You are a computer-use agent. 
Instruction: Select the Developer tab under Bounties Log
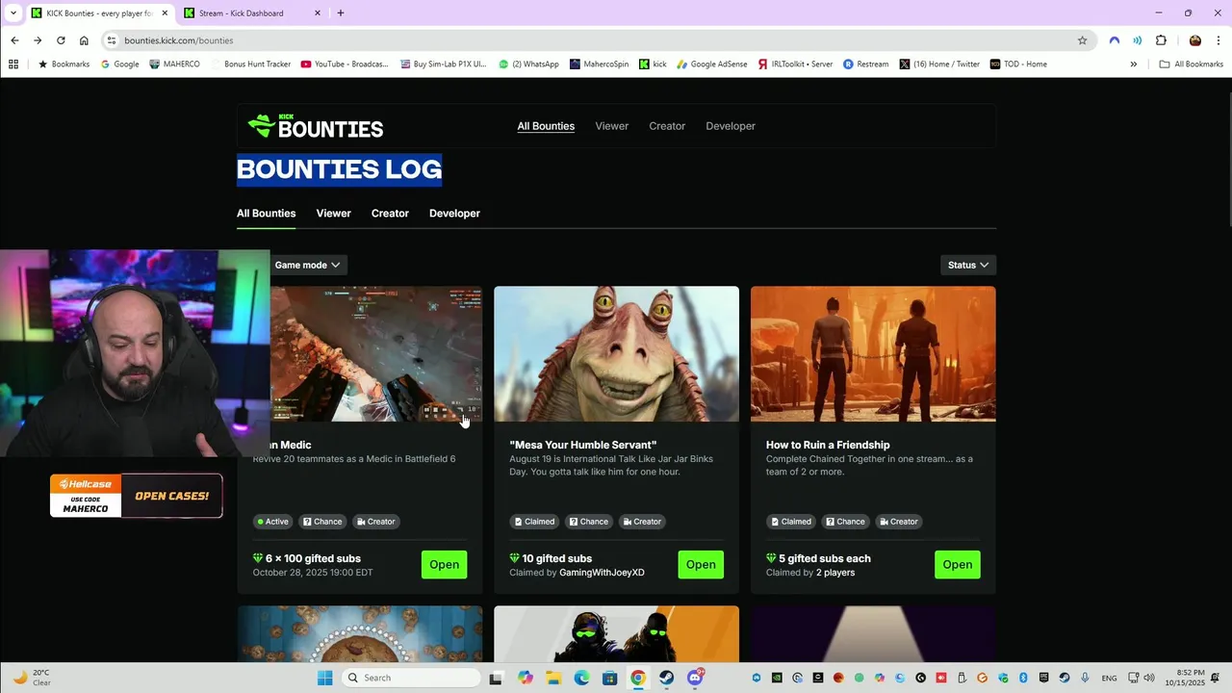pyautogui.click(x=454, y=214)
